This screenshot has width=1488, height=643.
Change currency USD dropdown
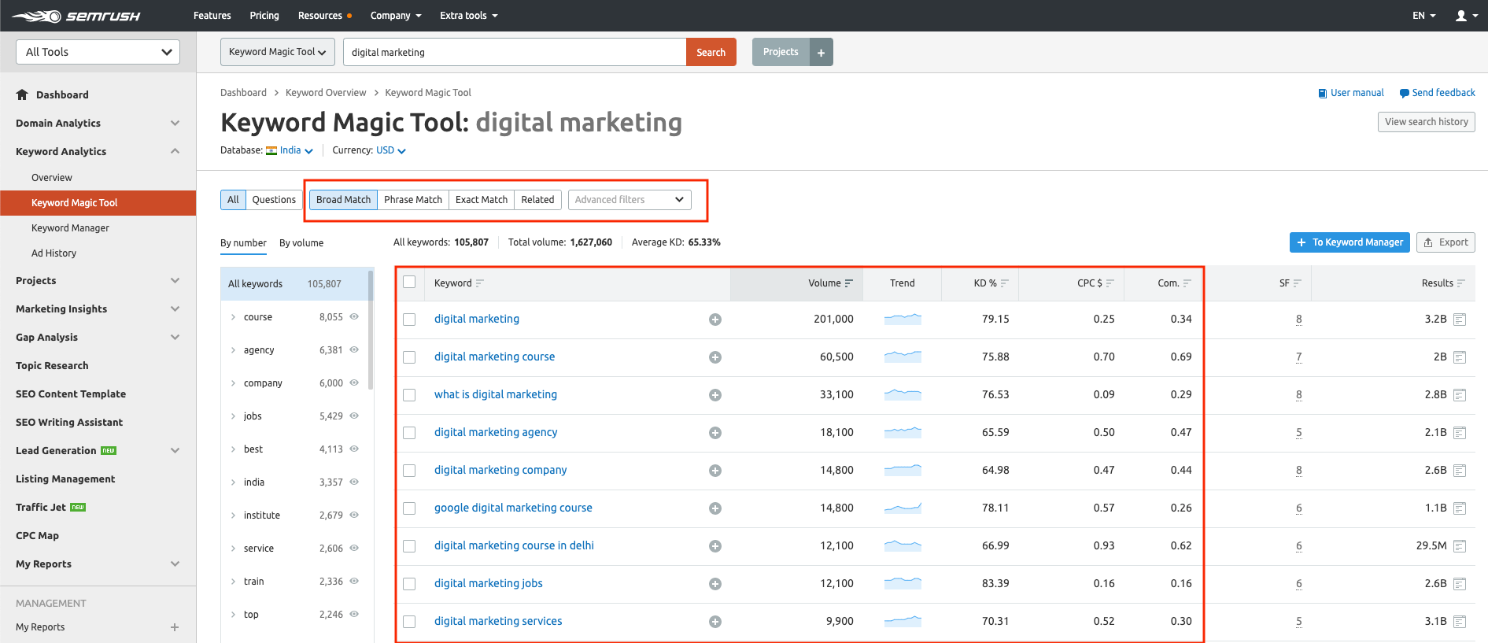coord(391,150)
